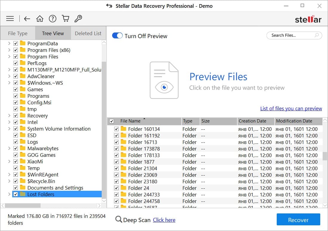
Task: Open the hamburger menu
Action: [10, 18]
